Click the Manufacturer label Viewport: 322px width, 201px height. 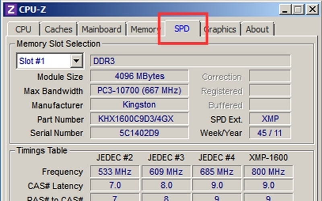(x=57, y=105)
